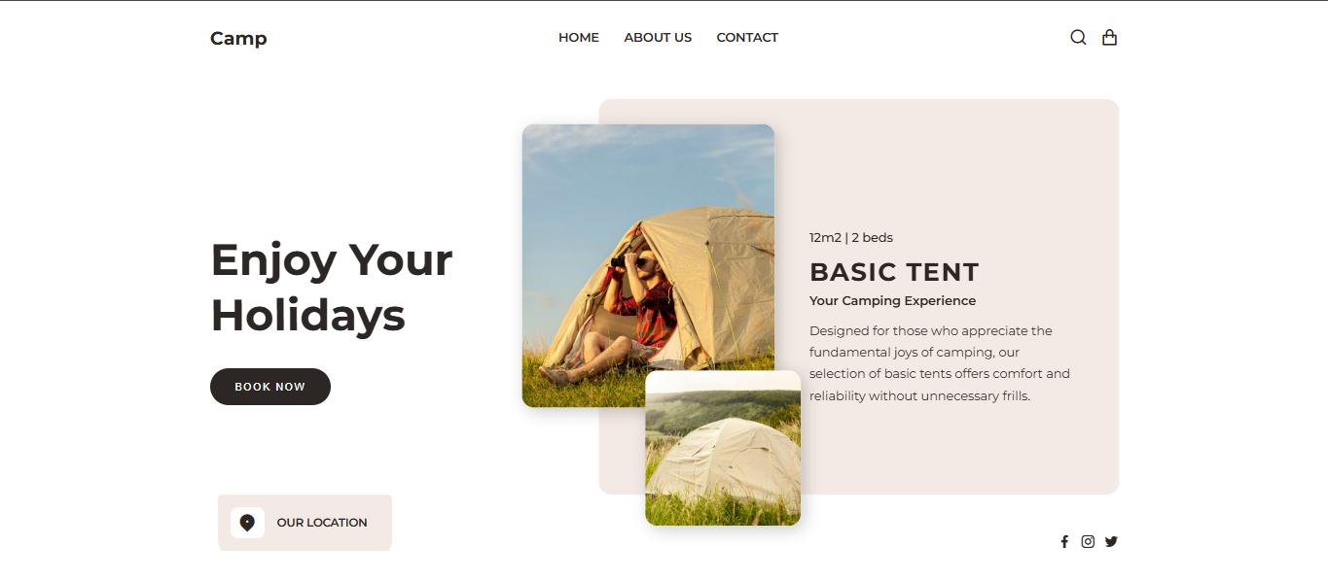Viewport: 1328px width, 581px height.
Task: Click the map pin location icon
Action: click(x=247, y=523)
